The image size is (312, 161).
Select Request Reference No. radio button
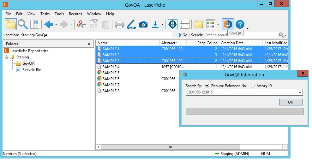click(x=207, y=86)
